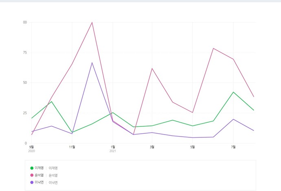The width and height of the screenshot is (281, 191).
Task: Select the purple line's December peak point
Action: (x=92, y=63)
